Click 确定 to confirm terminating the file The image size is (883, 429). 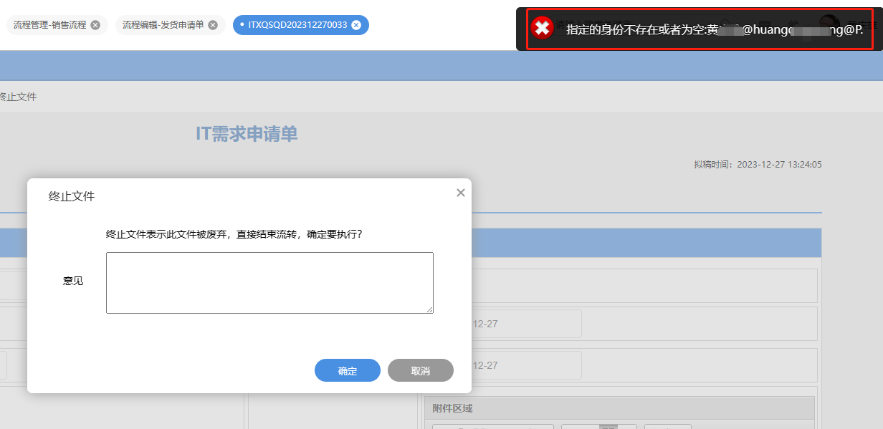(x=347, y=370)
